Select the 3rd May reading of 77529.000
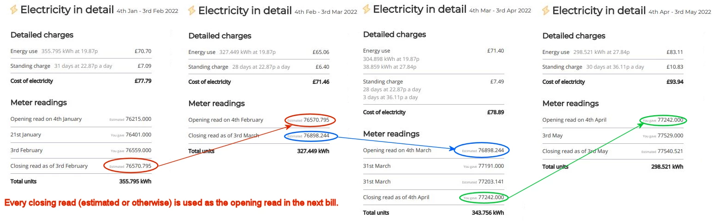The height and width of the screenshot is (224, 720). click(670, 136)
